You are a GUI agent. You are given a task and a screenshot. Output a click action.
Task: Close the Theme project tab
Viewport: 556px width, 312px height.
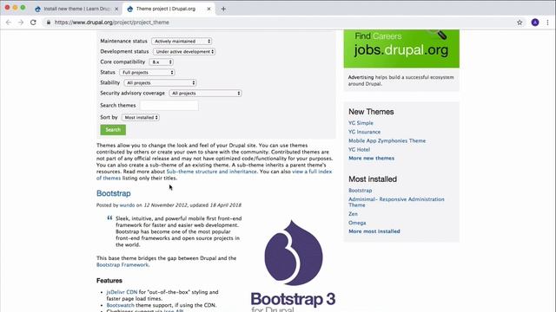point(208,9)
